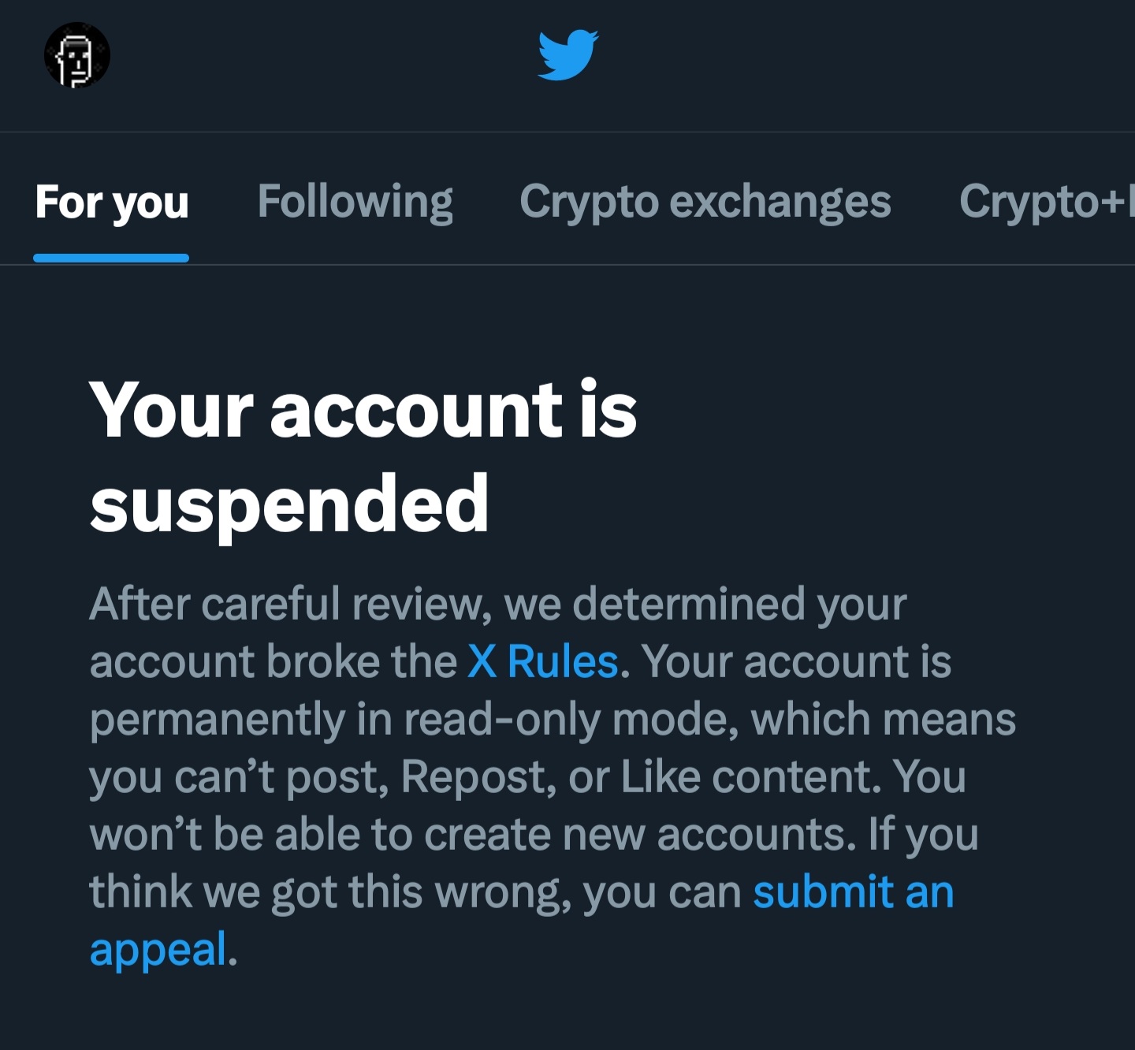The image size is (1135, 1050).
Task: Select the appeal text on its second line
Action: tap(158, 951)
